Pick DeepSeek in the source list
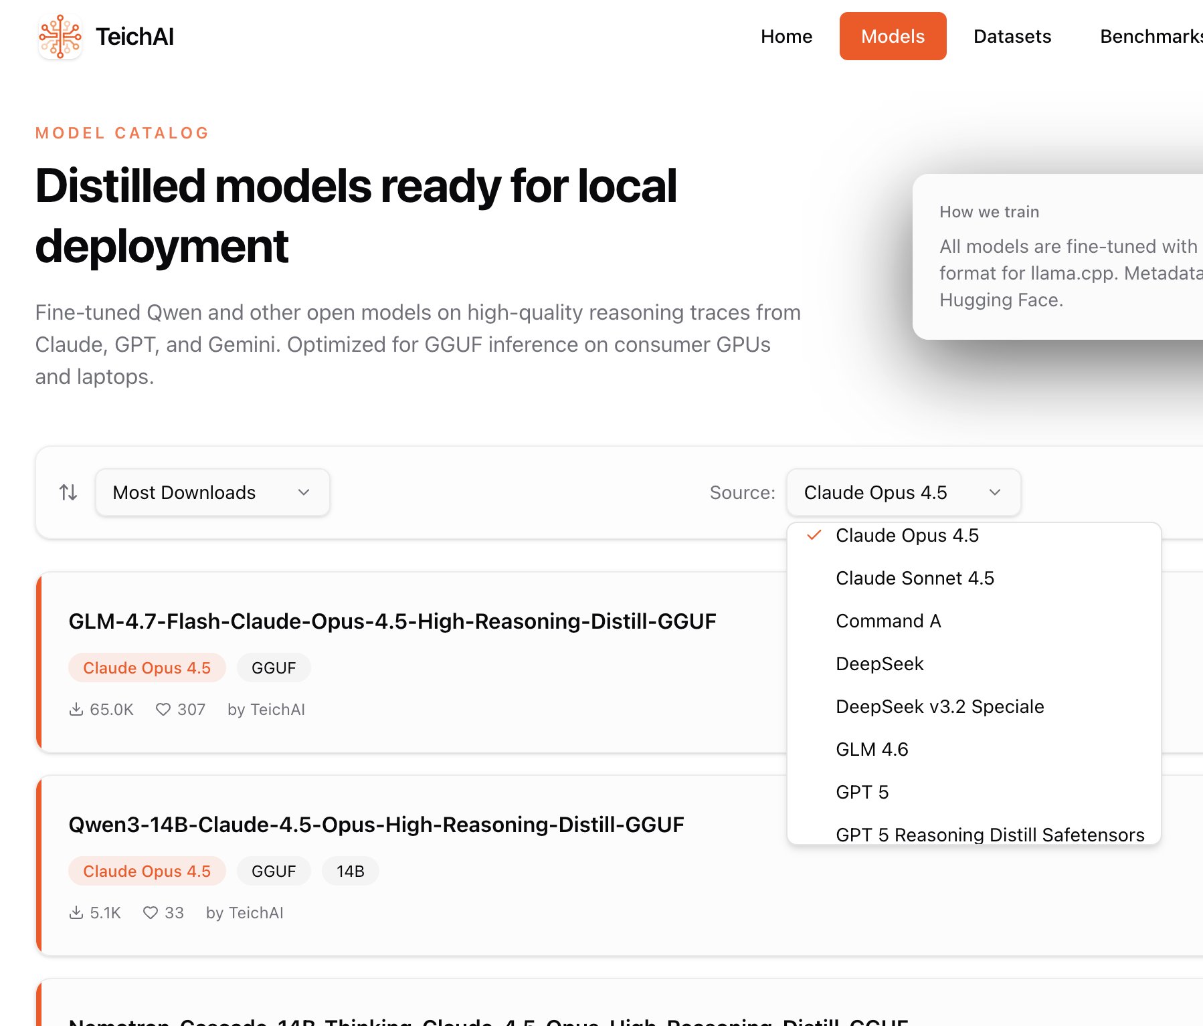This screenshot has width=1203, height=1026. [879, 664]
